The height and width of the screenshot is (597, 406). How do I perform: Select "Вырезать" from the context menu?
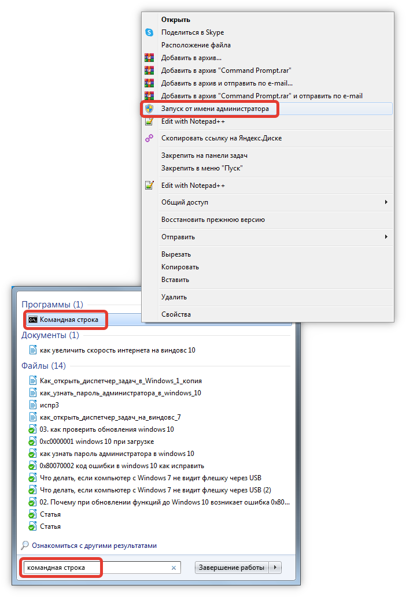(176, 254)
